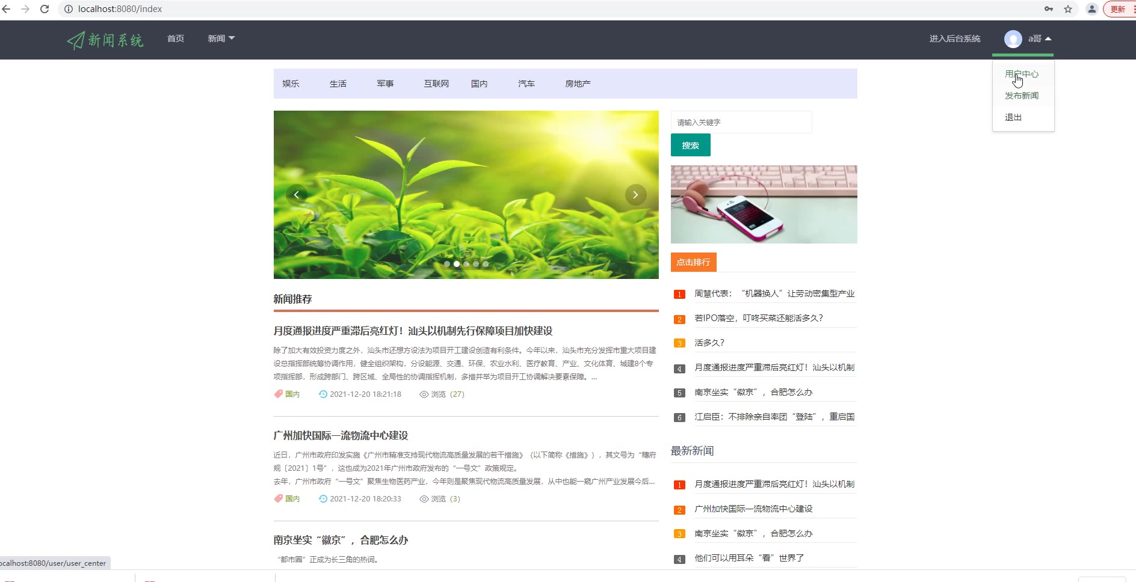Click the eye icon beside 浏览 (3)
Image resolution: width=1136 pixels, height=582 pixels.
click(424, 499)
